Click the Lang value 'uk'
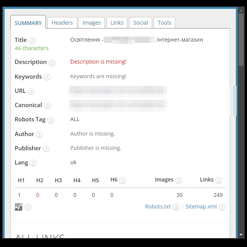Image resolution: width=247 pixels, height=247 pixels. (74, 162)
